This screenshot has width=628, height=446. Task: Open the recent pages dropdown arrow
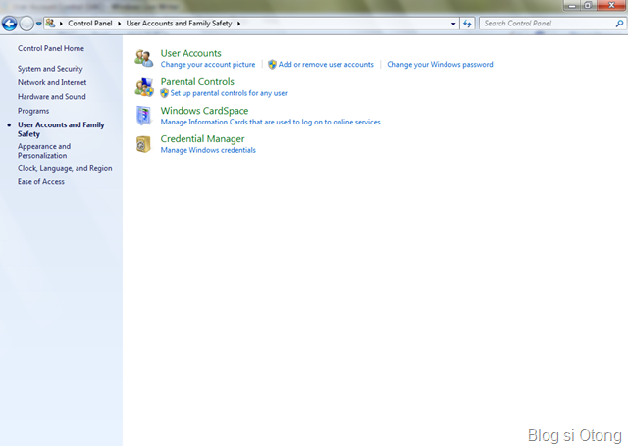tap(39, 24)
